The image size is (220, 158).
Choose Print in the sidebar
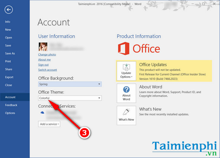(8, 61)
